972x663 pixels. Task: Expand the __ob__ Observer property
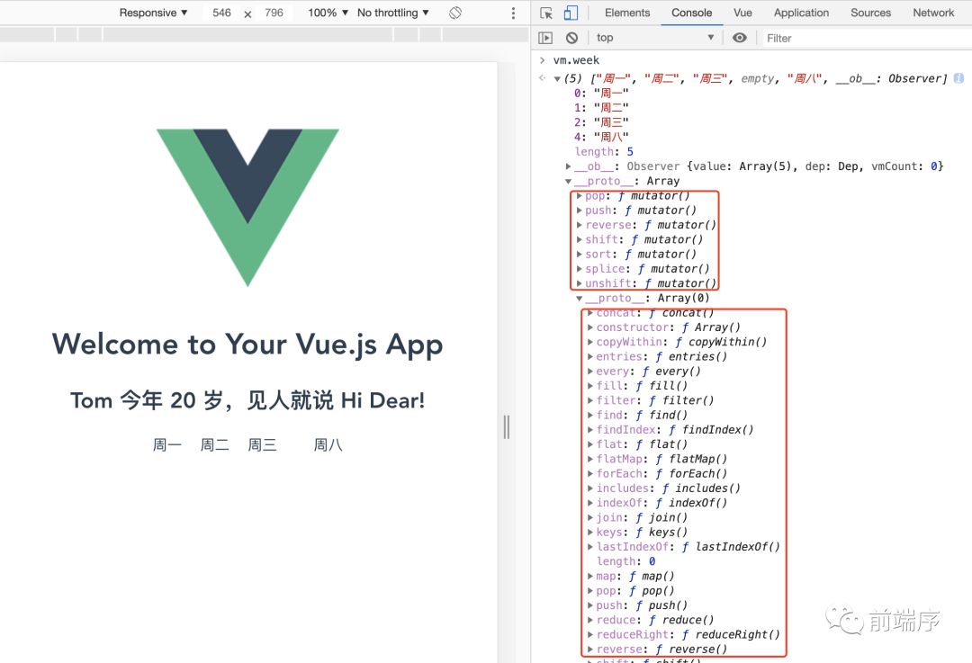[570, 166]
